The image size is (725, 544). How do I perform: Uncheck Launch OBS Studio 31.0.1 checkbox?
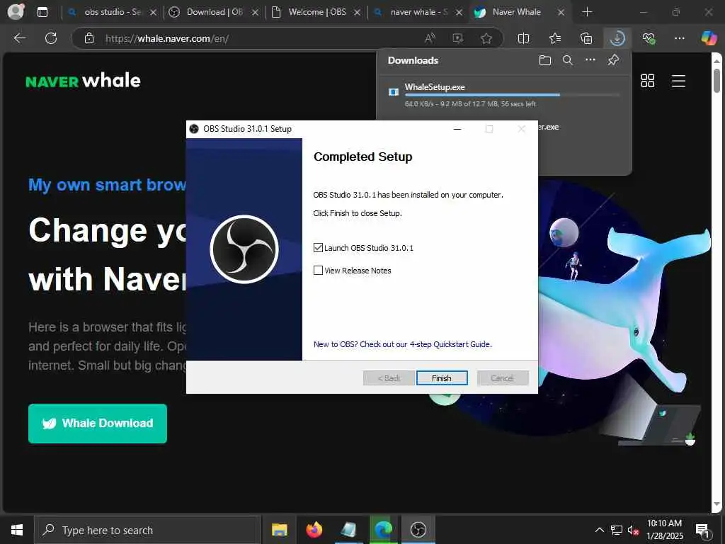(x=318, y=247)
